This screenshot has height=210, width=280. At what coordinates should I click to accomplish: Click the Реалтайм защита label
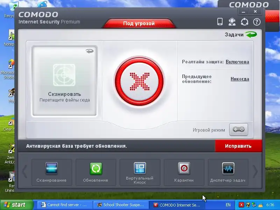(203, 62)
